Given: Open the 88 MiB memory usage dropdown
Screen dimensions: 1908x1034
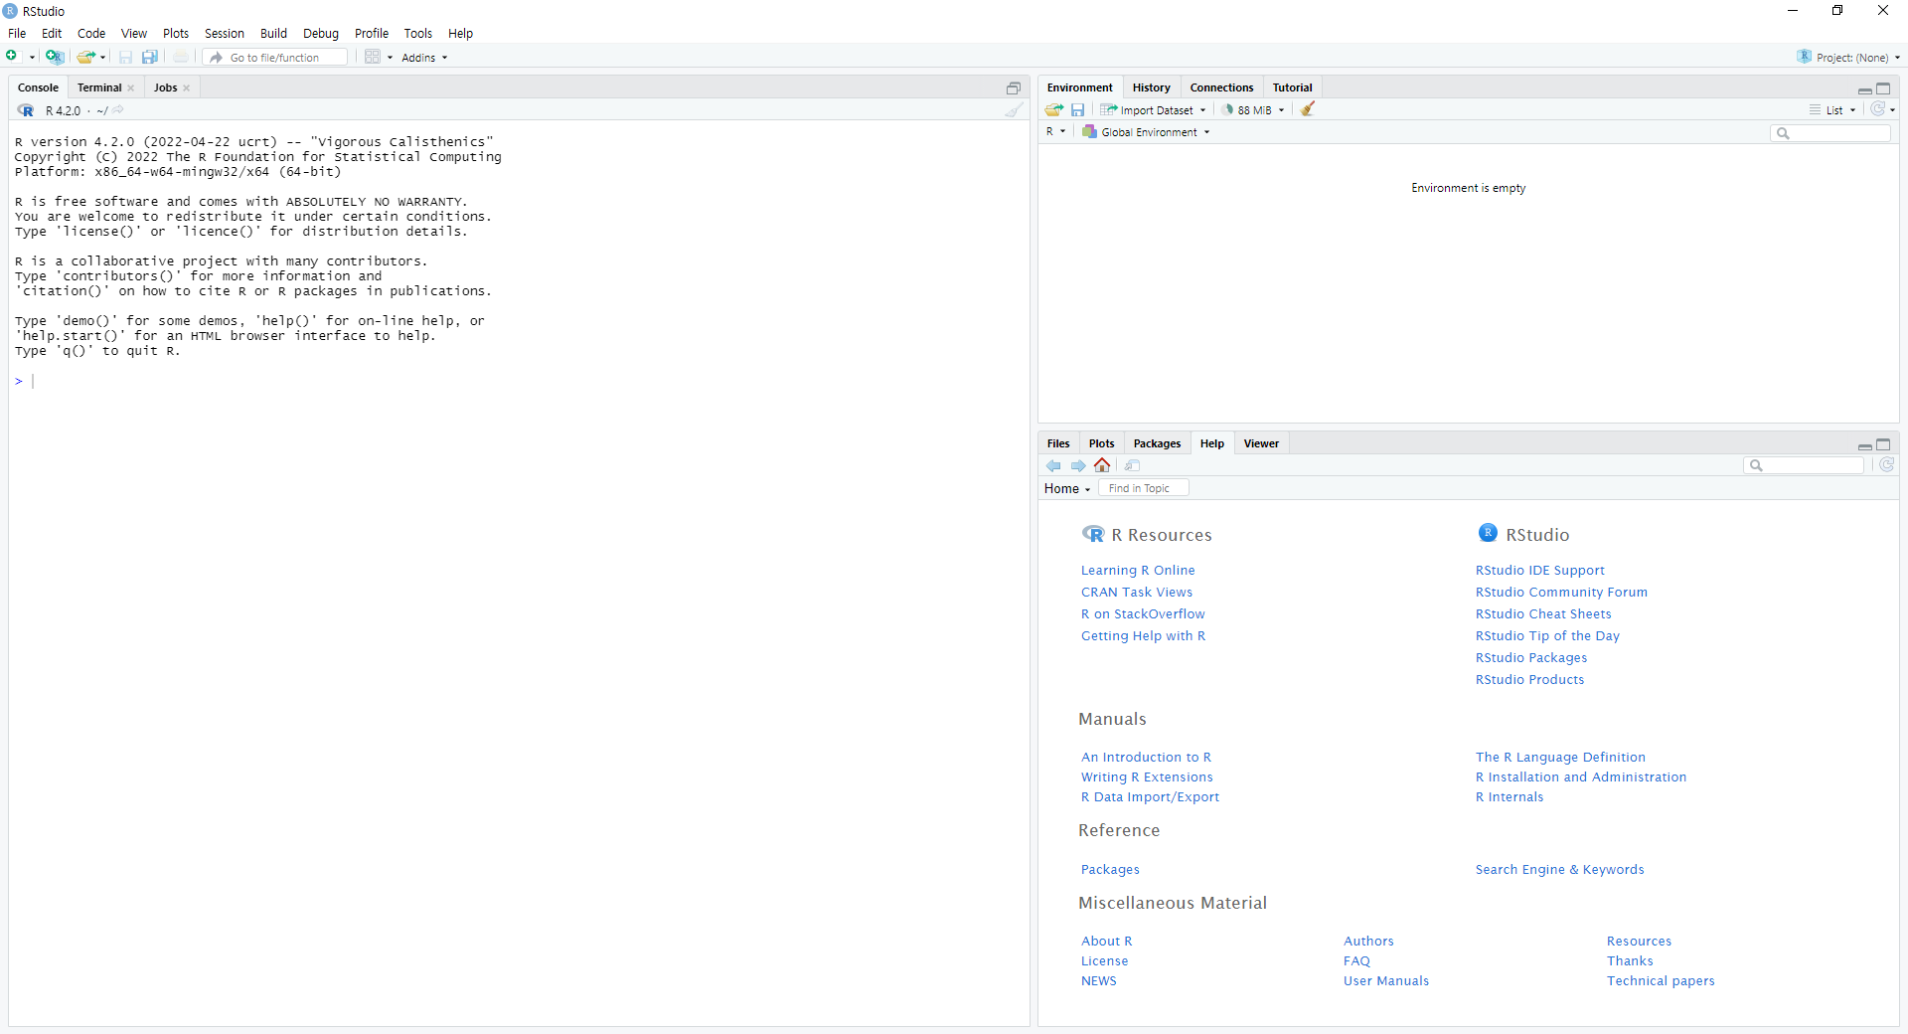Looking at the screenshot, I should click(x=1253, y=110).
